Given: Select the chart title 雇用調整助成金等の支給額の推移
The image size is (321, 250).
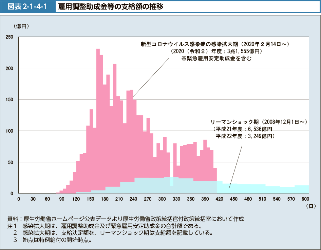Looking at the screenshot, I should pos(110,6).
